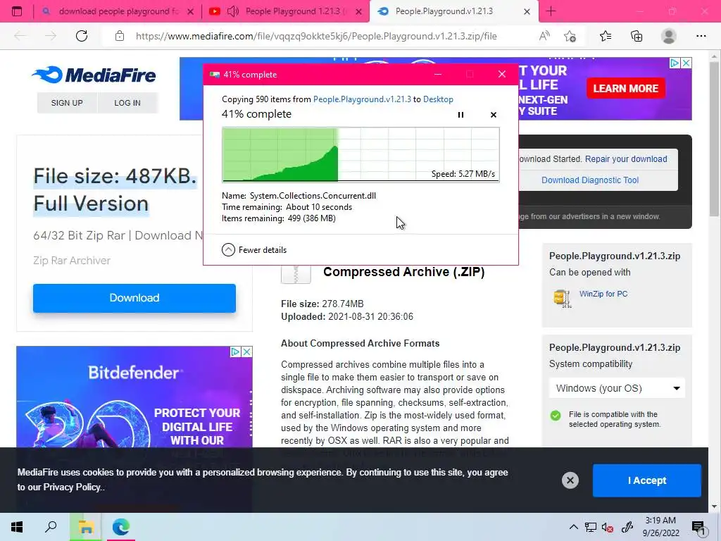The height and width of the screenshot is (541, 721).
Task: Mute the YouTube tab speaker icon
Action: tap(233, 11)
